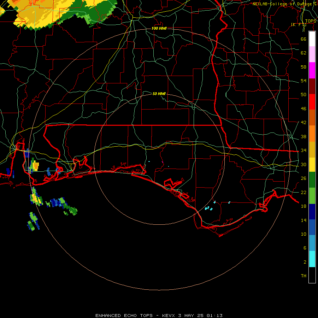Click the bright red legend swatch
This screenshot has height=318, width=318.
(312, 102)
